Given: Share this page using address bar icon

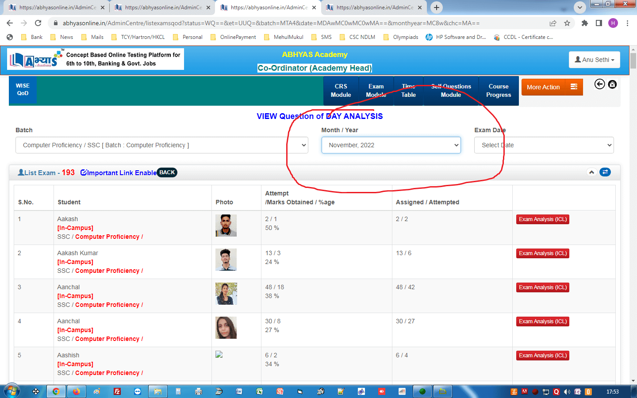Looking at the screenshot, I should (553, 23).
